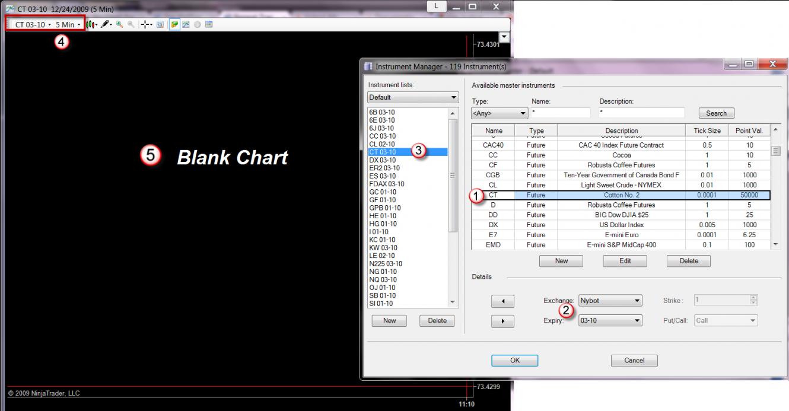Select the E-mini Euro row
Screen dimensions: 789x411
tap(621, 235)
